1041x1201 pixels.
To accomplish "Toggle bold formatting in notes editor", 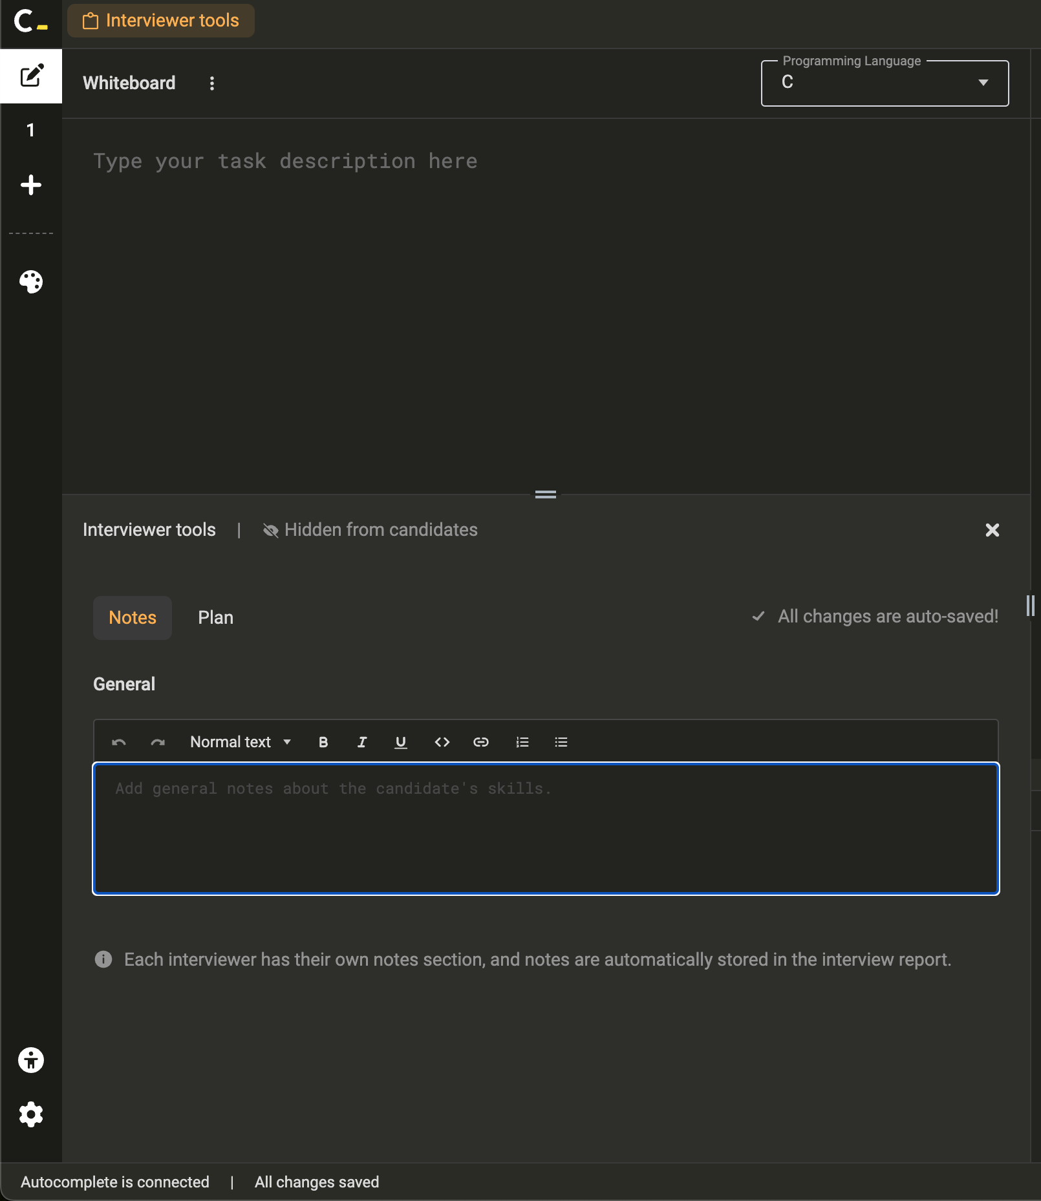I will [x=323, y=742].
